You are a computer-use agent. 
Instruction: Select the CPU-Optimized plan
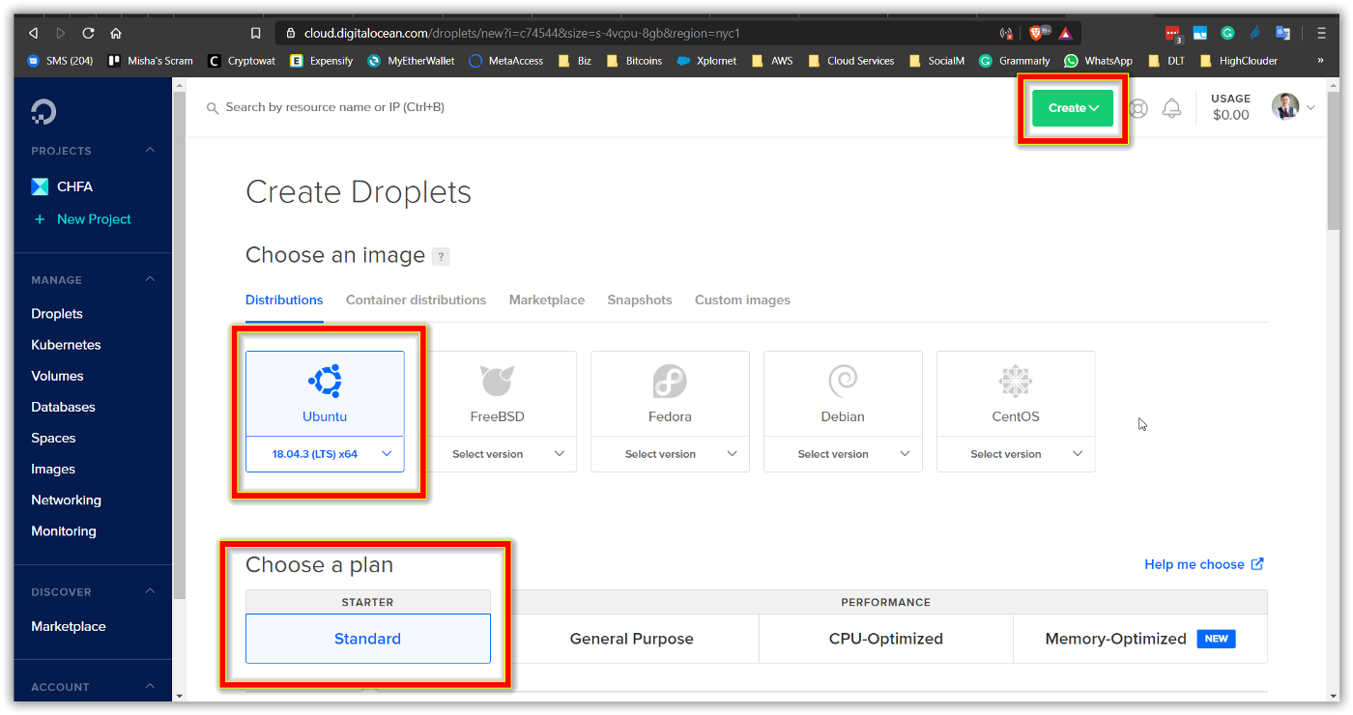pyautogui.click(x=886, y=639)
